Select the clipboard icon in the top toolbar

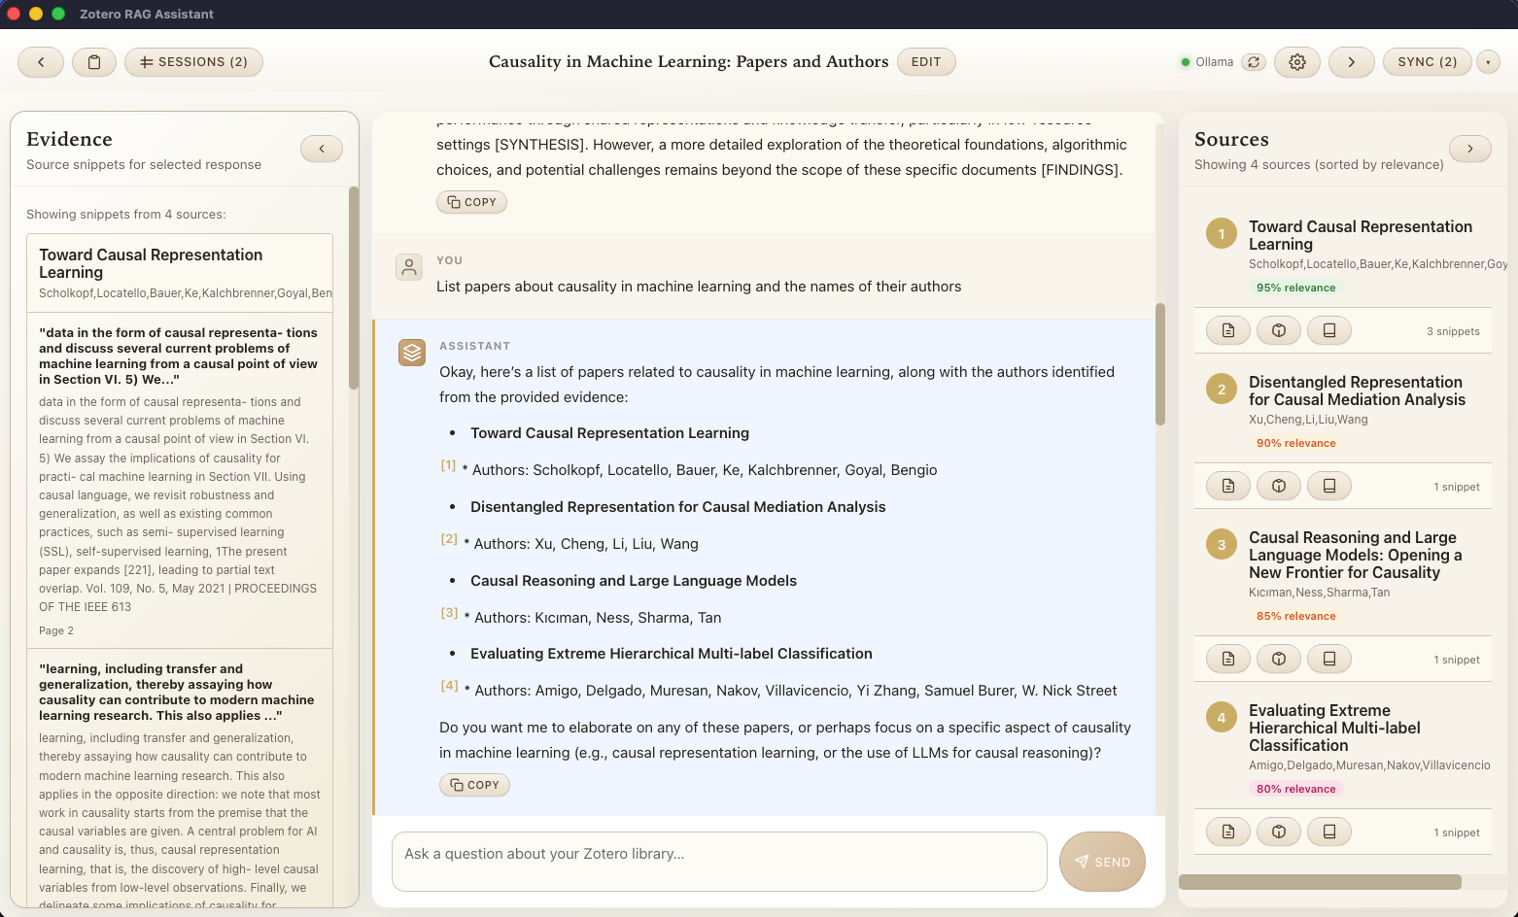(x=94, y=61)
